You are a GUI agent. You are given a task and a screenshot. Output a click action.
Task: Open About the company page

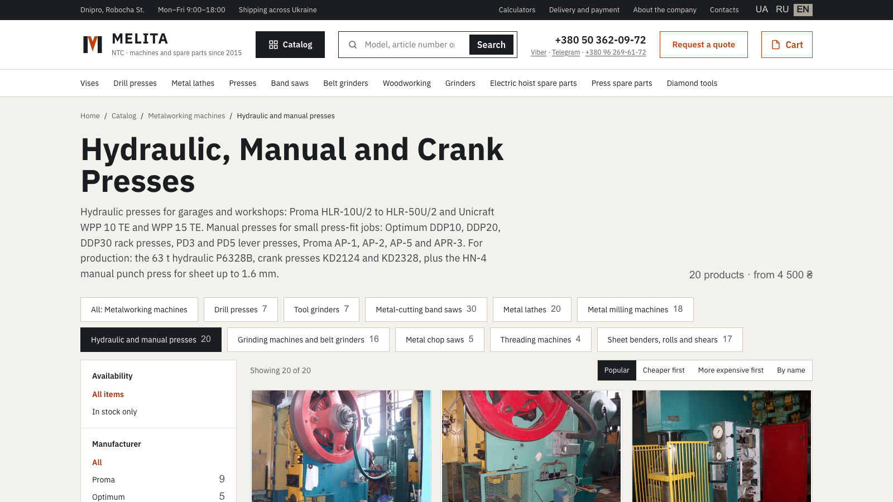[665, 10]
